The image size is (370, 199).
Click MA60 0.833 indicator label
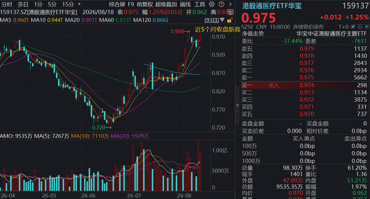pos(115,20)
